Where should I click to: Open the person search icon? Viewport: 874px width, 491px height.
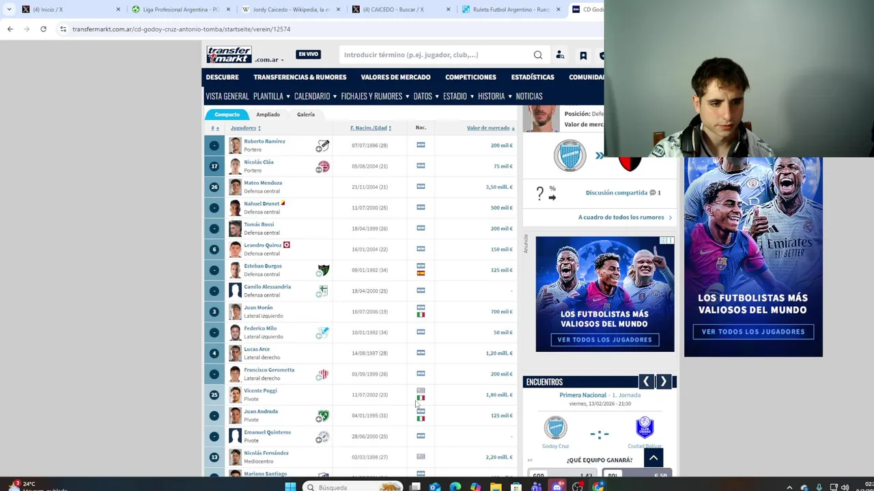point(560,55)
